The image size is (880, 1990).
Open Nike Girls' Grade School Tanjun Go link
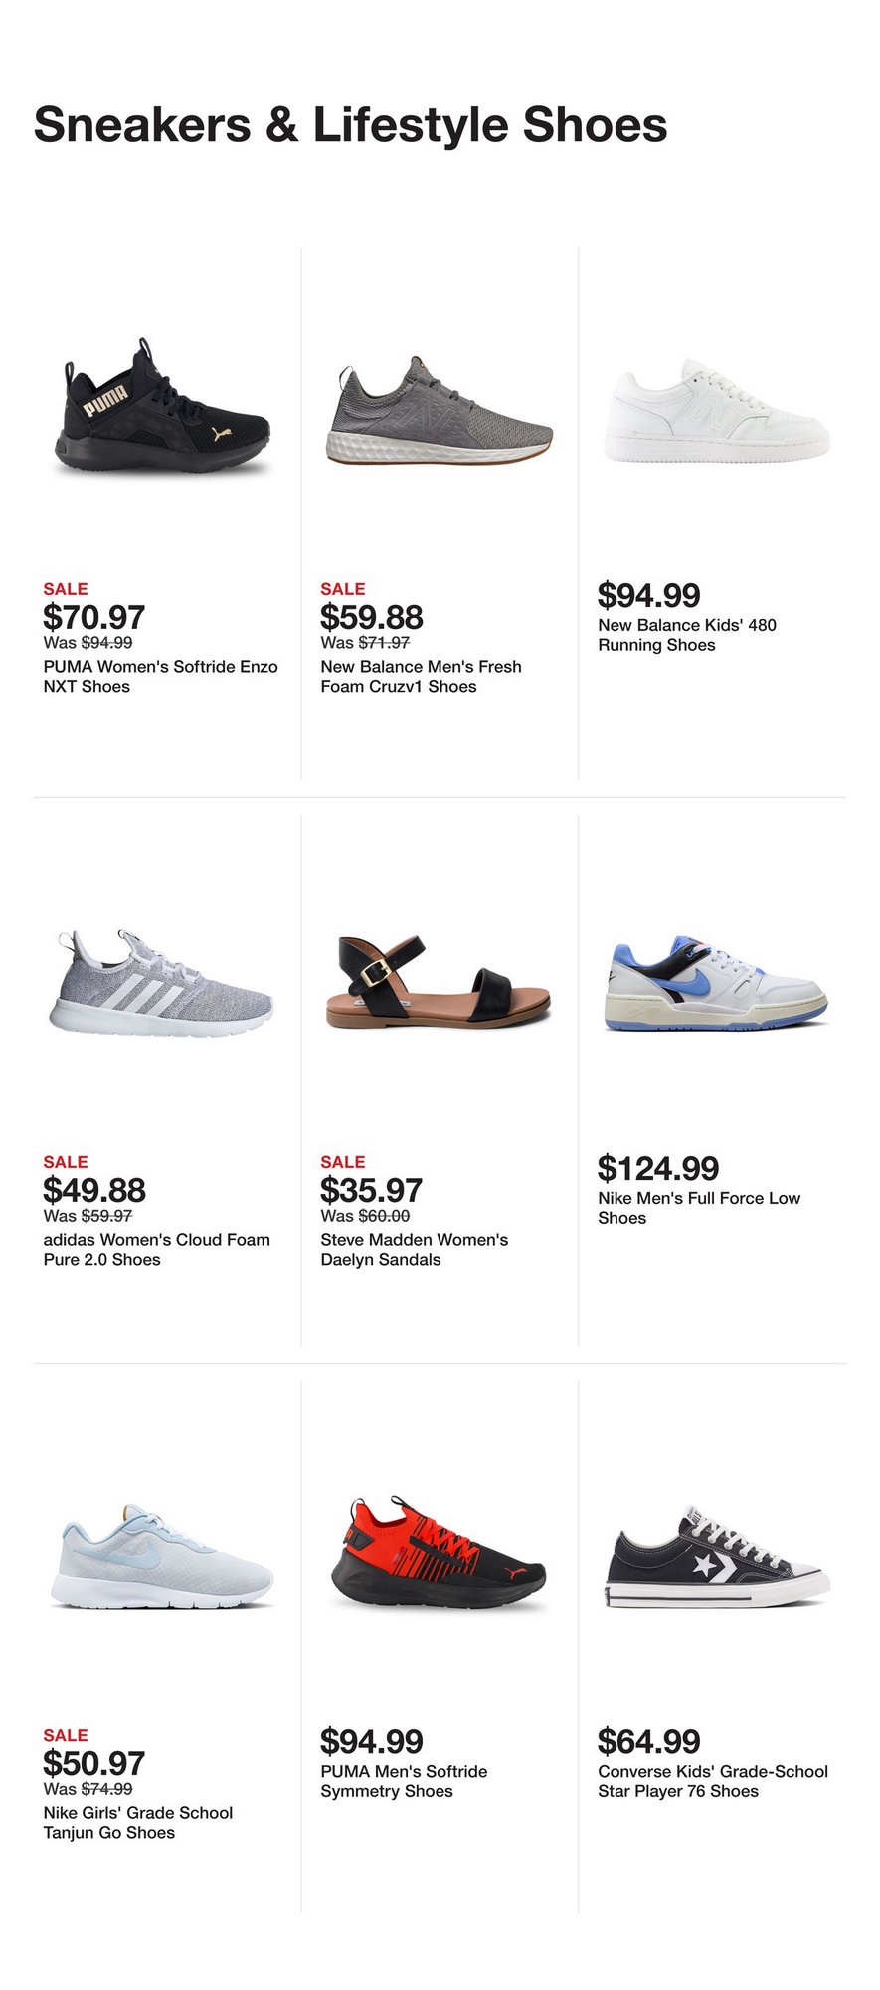(x=137, y=1823)
